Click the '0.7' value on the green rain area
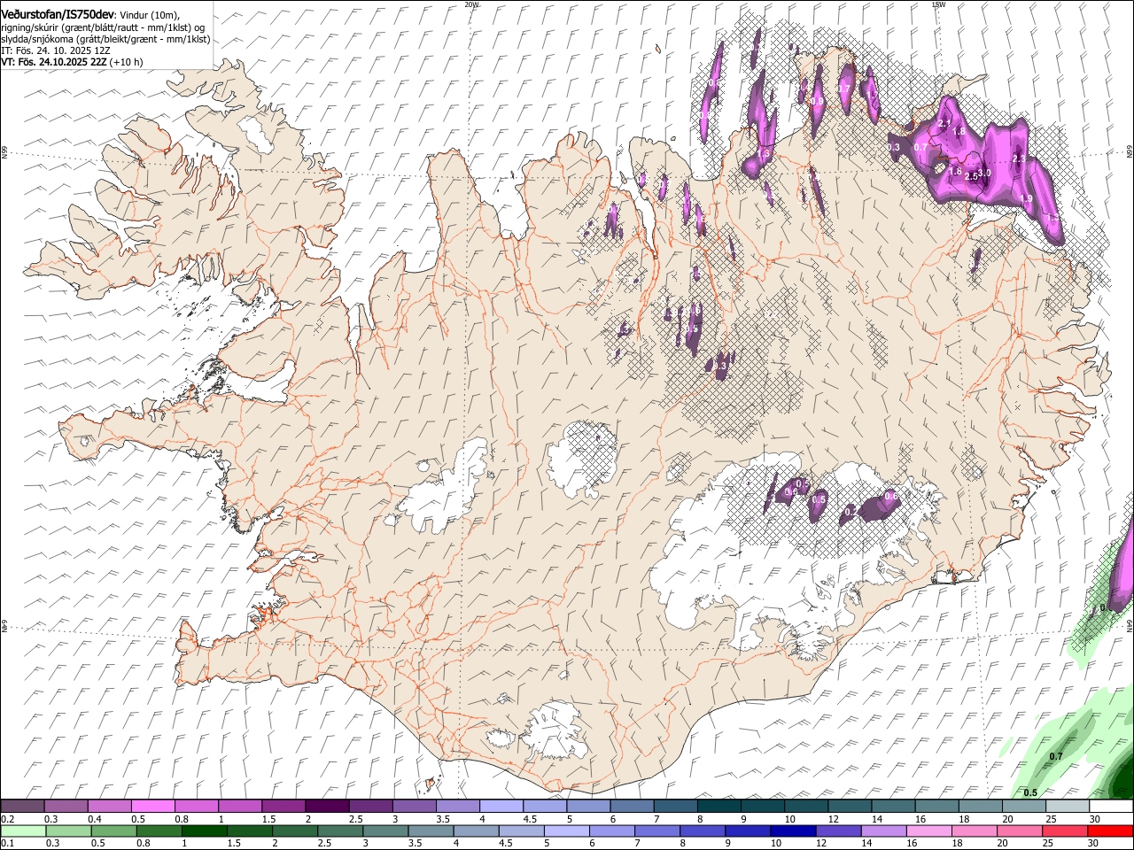The width and height of the screenshot is (1134, 850). click(1055, 756)
